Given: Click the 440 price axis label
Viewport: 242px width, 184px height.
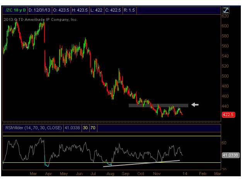Looking at the screenshot, I should (225, 106).
